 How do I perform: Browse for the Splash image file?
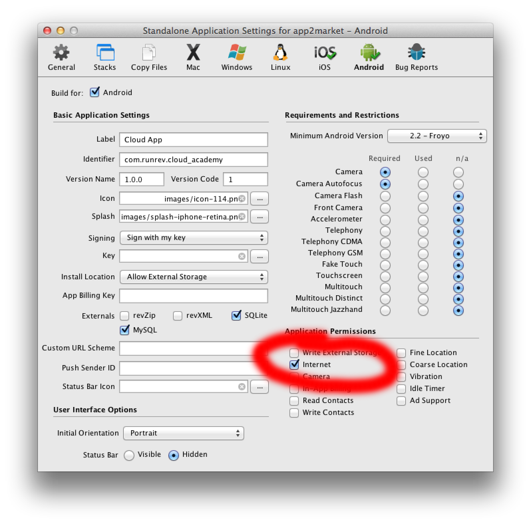260,217
